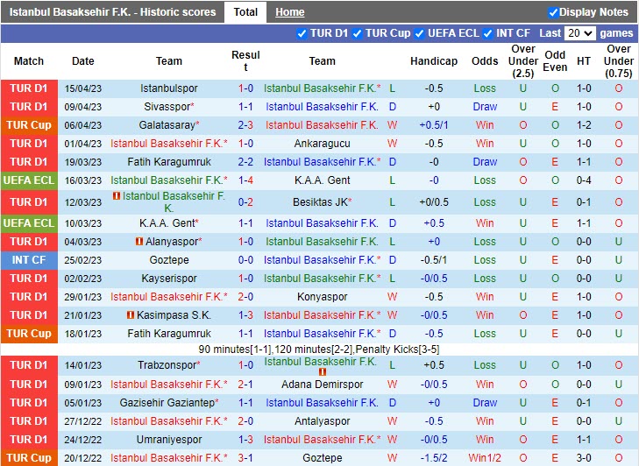Click the Over Under (2.5) column header

click(522, 61)
